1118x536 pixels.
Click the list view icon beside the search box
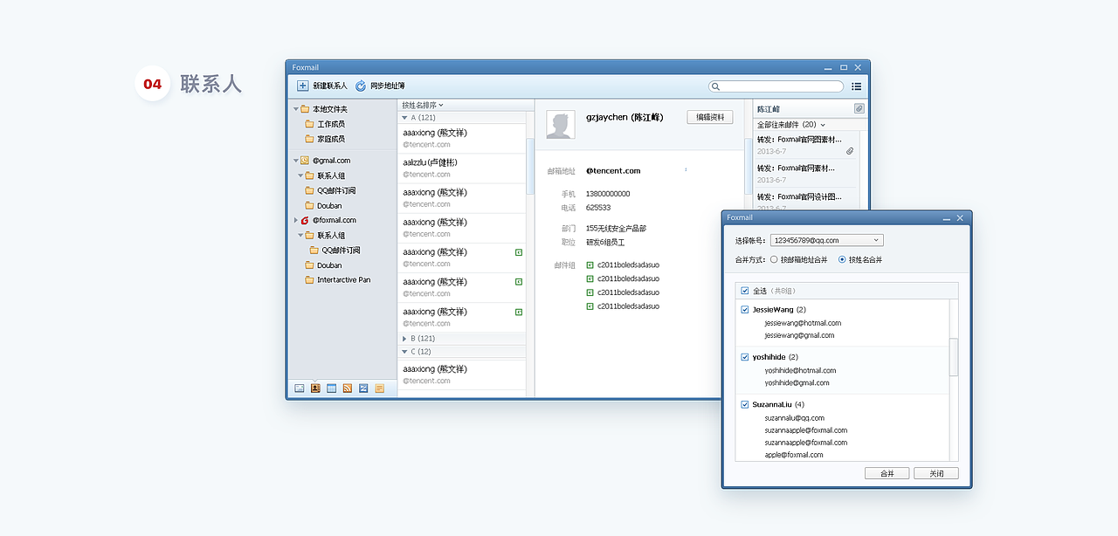(856, 86)
